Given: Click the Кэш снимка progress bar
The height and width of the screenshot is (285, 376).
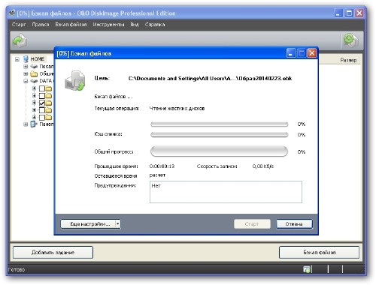Looking at the screenshot, I should [x=219, y=134].
